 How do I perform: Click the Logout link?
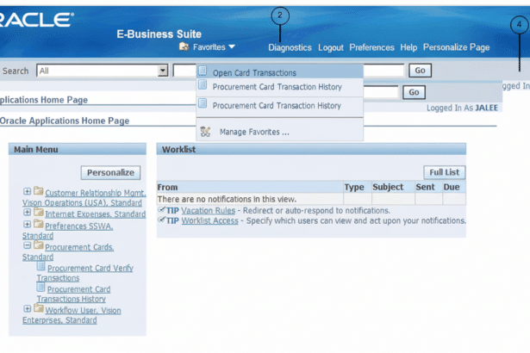[331, 47]
